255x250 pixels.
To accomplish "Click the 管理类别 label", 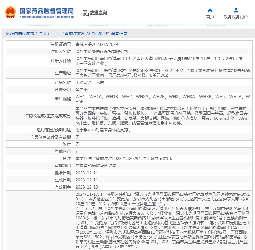I will coord(63,90).
